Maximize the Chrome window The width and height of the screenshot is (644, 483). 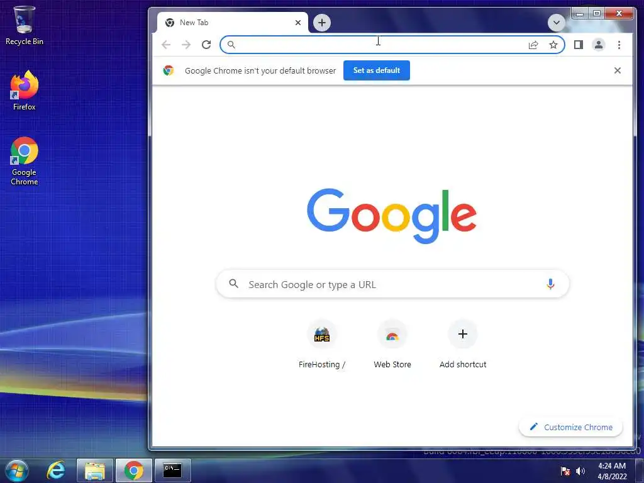point(596,14)
